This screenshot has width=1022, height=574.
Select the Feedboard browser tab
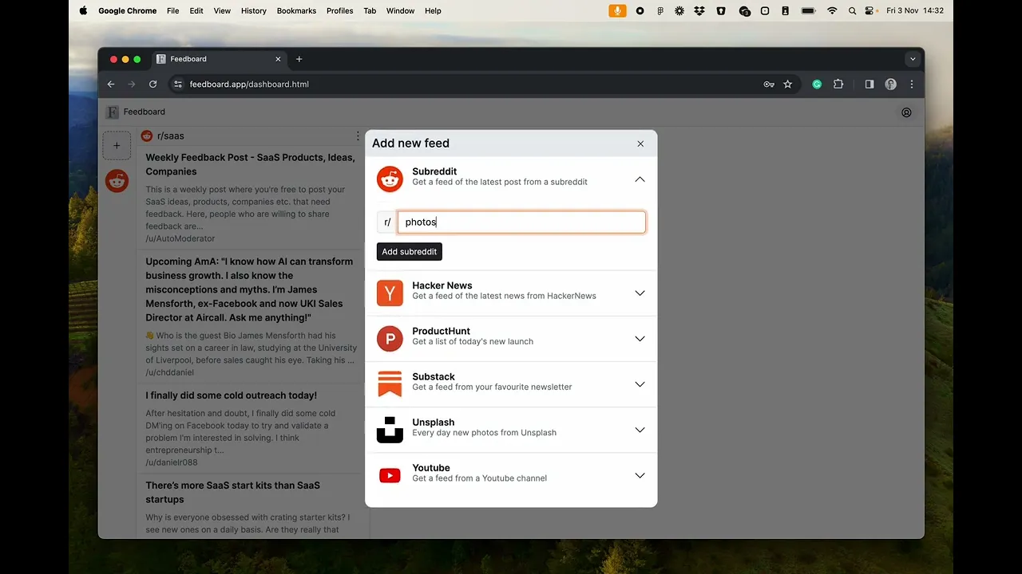pyautogui.click(x=220, y=59)
